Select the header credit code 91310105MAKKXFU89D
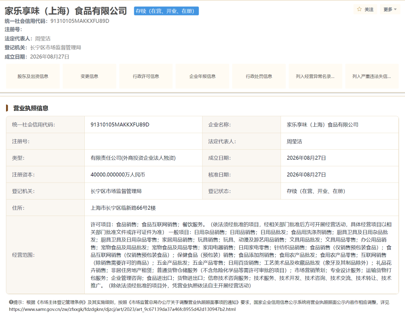405x315 pixels. (x=80, y=21)
